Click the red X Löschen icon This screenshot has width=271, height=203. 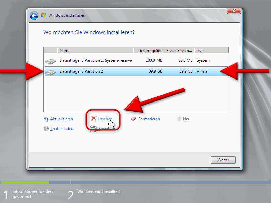tap(93, 119)
